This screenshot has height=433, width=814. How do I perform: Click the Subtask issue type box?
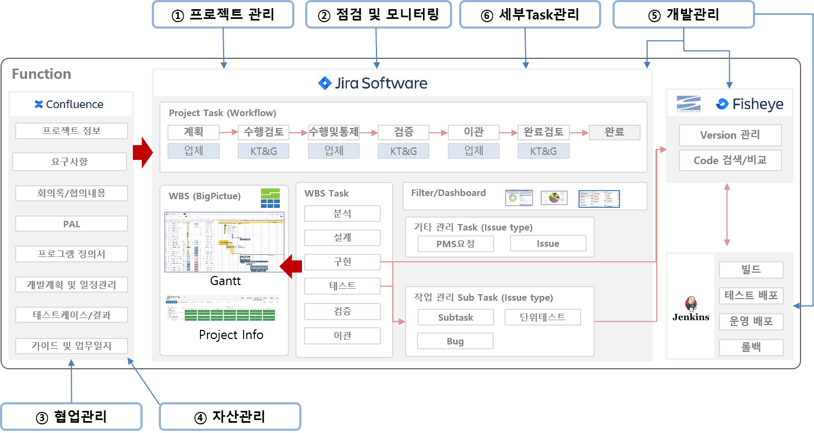pyautogui.click(x=456, y=317)
